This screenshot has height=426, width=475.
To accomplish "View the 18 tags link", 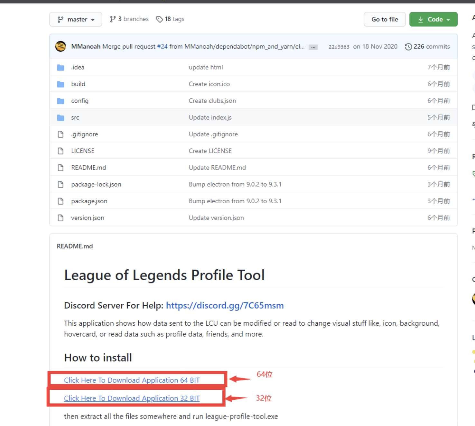I will click(170, 19).
